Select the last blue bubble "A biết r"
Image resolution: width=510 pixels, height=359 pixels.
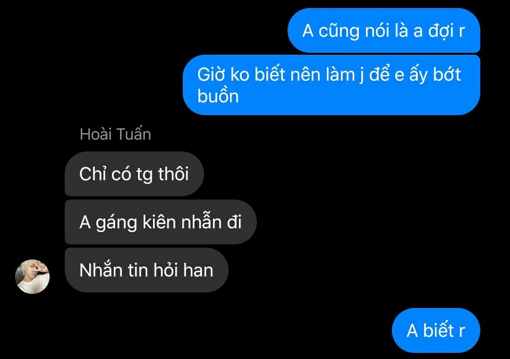[x=436, y=330]
